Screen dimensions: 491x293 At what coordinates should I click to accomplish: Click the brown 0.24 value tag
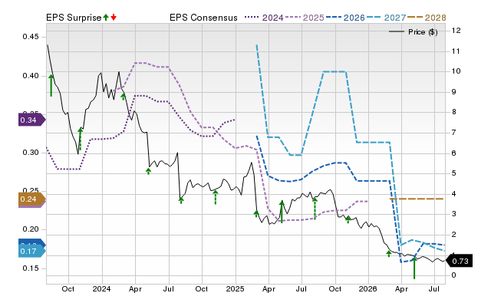pyautogui.click(x=32, y=199)
